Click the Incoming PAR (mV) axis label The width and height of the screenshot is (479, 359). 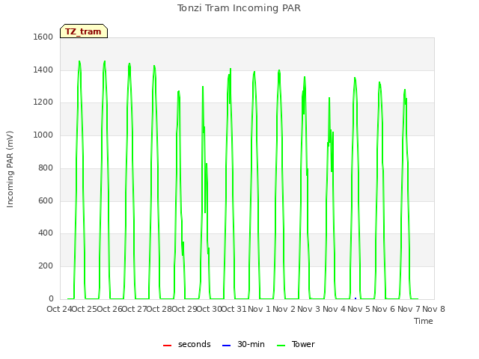pyautogui.click(x=10, y=170)
